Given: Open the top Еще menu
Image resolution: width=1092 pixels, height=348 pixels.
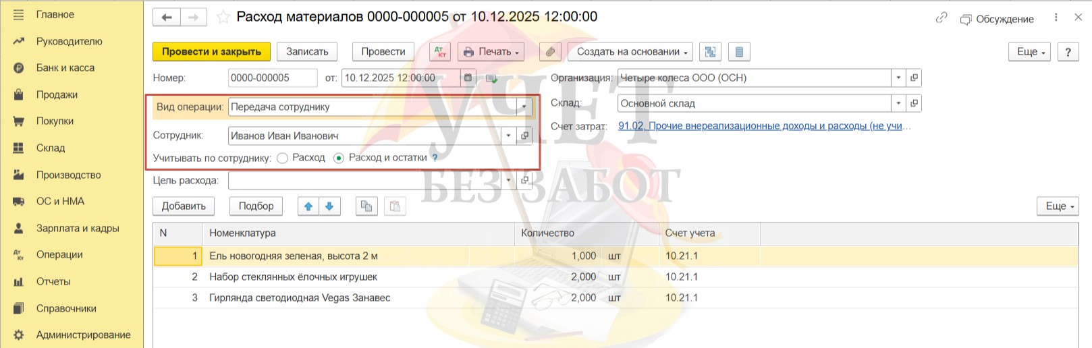Looking at the screenshot, I should pos(1030,52).
